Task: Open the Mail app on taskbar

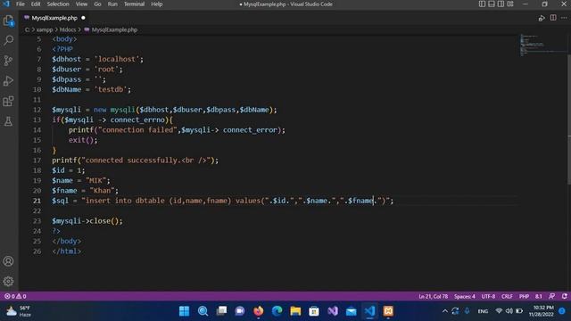Action: click(x=351, y=311)
